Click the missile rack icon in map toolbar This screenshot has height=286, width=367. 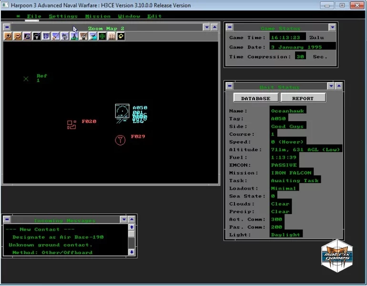pos(112,36)
